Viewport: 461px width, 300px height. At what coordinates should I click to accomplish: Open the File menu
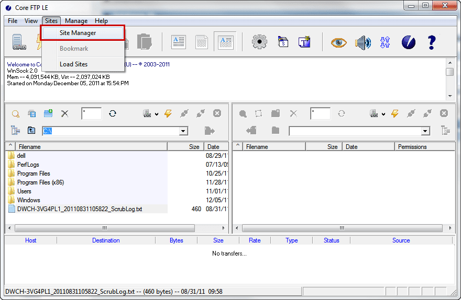[13, 21]
